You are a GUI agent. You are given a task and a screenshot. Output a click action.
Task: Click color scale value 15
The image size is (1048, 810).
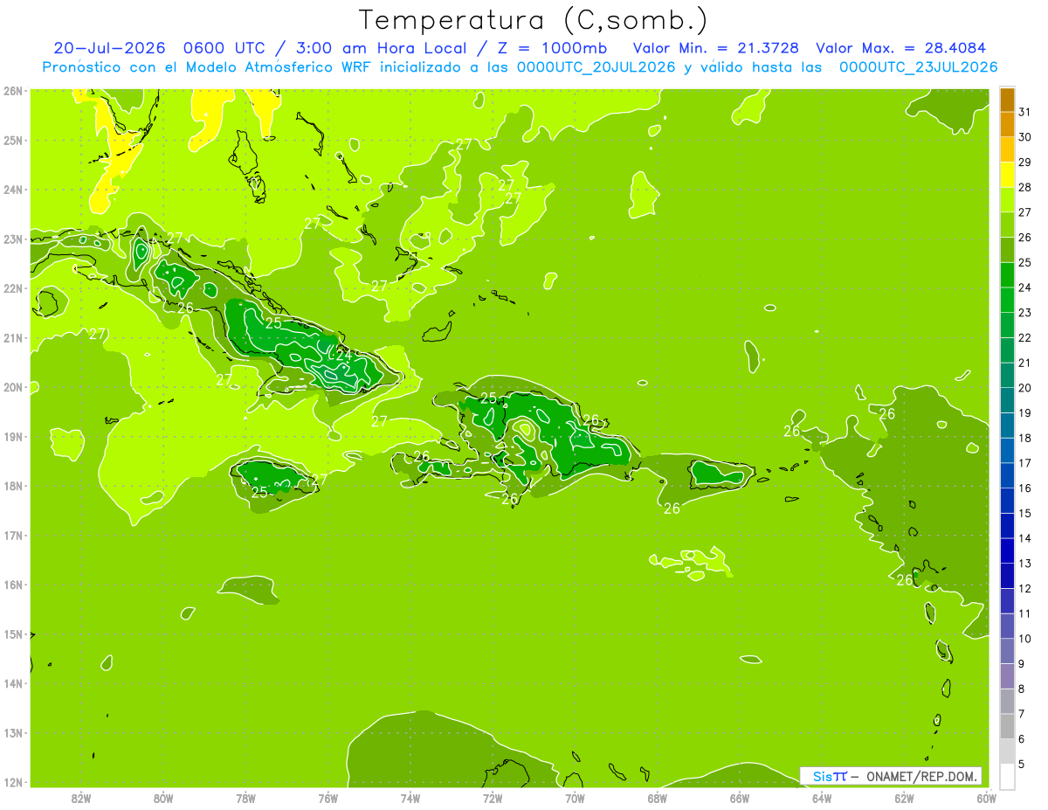[1024, 513]
